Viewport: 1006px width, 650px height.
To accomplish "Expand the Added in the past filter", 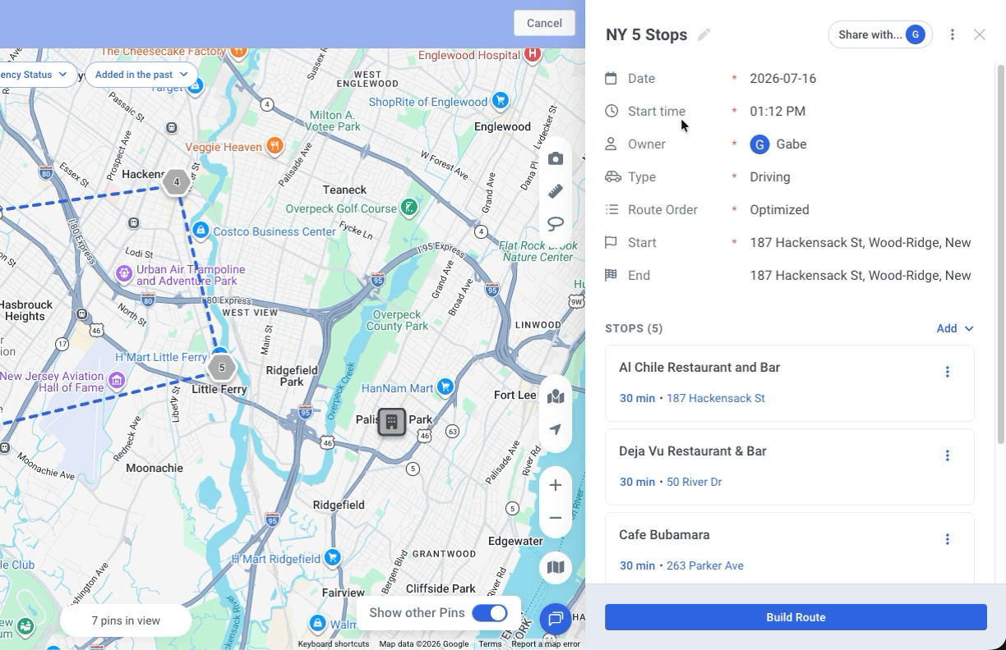I will pyautogui.click(x=141, y=75).
